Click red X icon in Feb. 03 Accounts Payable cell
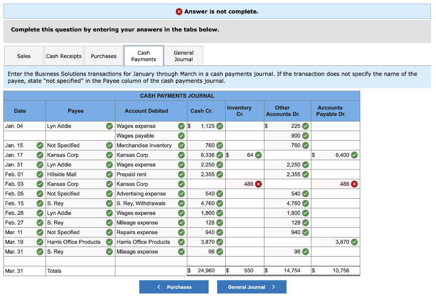The height and width of the screenshot is (302, 436). [354, 184]
